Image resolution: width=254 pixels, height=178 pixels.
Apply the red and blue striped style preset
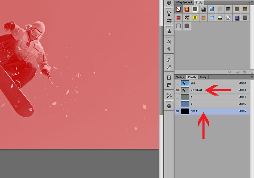coord(178,18)
